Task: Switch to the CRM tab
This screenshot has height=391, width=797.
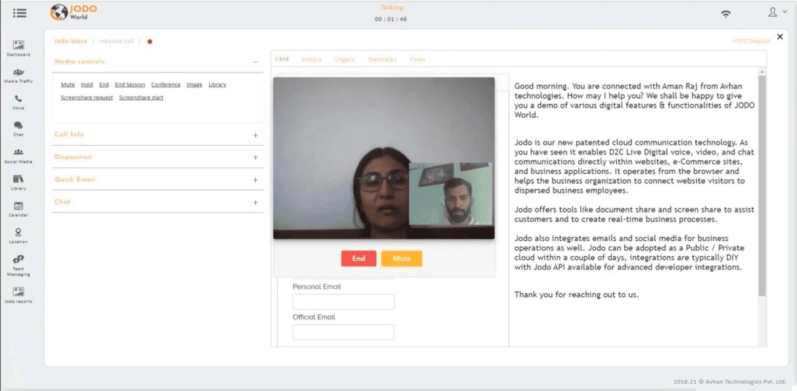Action: pyautogui.click(x=282, y=59)
